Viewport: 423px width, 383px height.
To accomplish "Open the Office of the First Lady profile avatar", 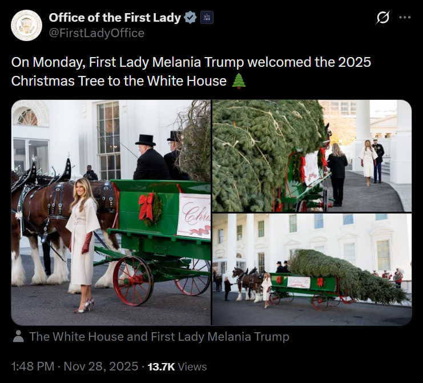I will pos(26,25).
